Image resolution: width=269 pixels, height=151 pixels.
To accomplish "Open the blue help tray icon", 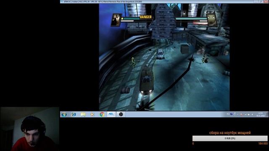I will click(232, 114).
